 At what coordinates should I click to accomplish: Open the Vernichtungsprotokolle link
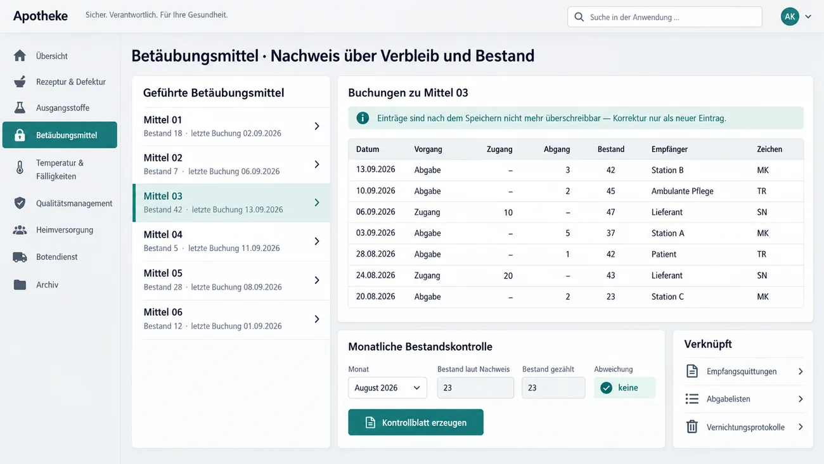pos(745,427)
